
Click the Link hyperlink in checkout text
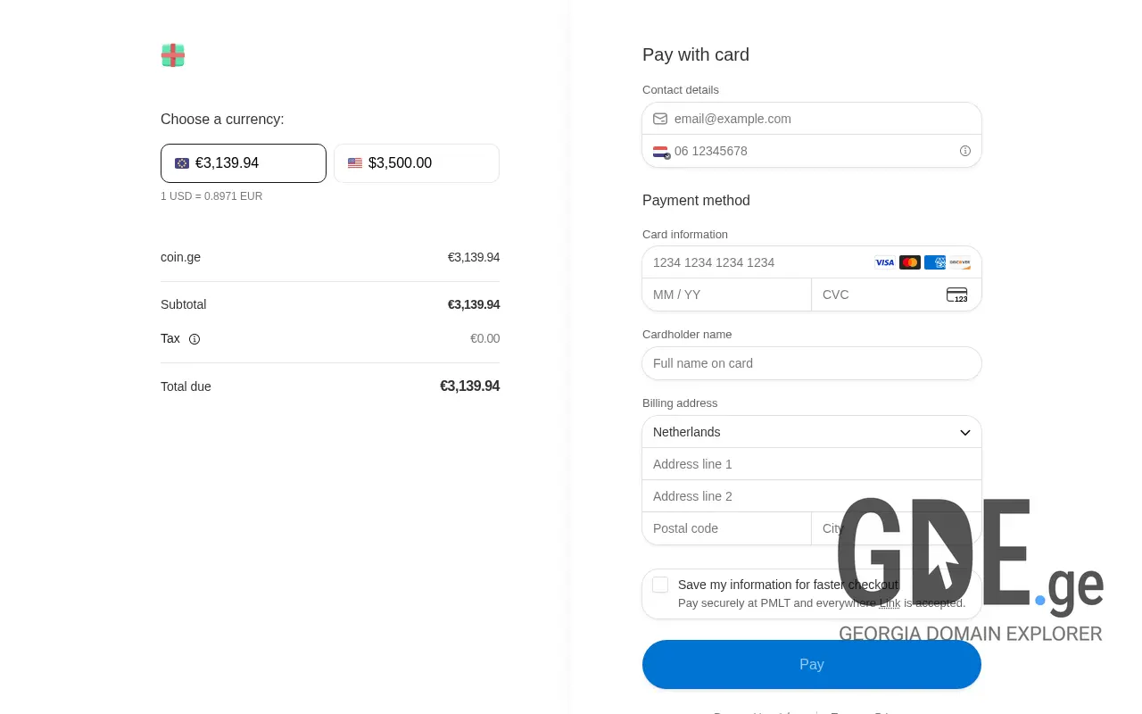click(x=889, y=602)
